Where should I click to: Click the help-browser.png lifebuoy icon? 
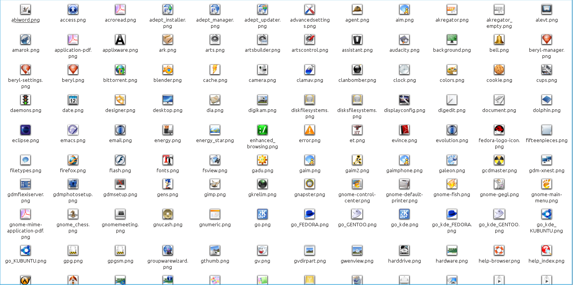pyautogui.click(x=499, y=250)
